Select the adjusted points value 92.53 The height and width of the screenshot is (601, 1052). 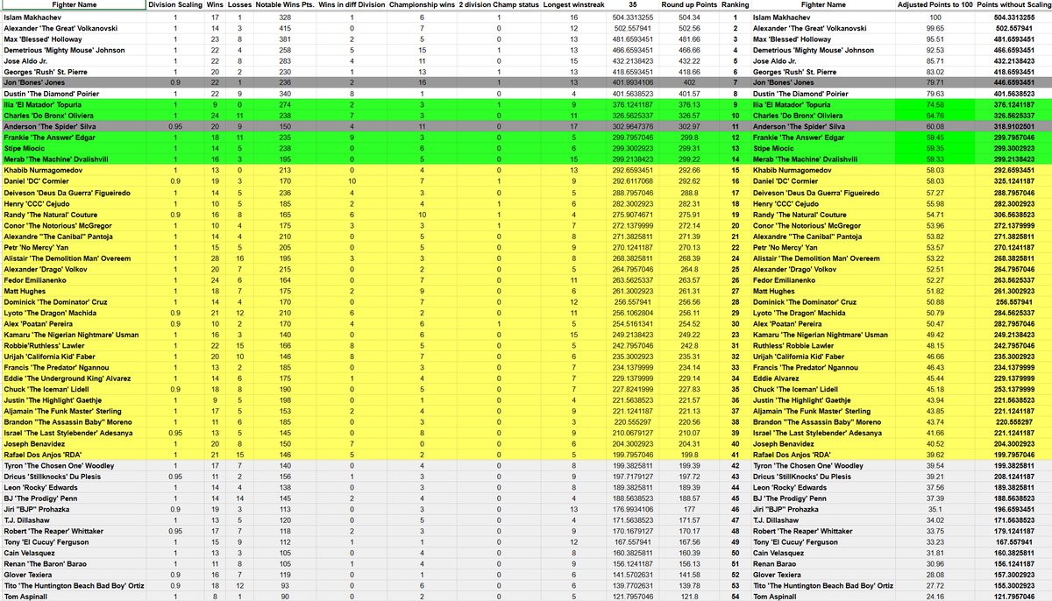[934, 51]
